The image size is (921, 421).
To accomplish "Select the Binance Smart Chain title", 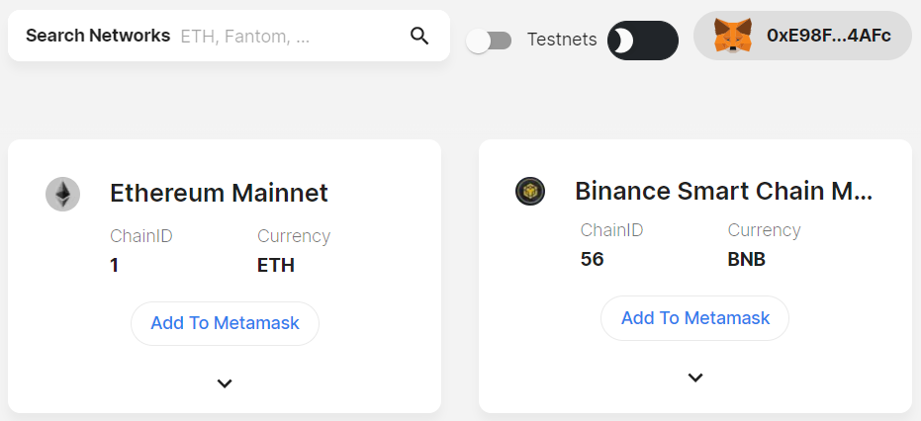I will 723,191.
